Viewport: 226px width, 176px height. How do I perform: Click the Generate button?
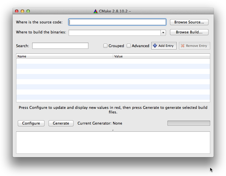[61, 123]
